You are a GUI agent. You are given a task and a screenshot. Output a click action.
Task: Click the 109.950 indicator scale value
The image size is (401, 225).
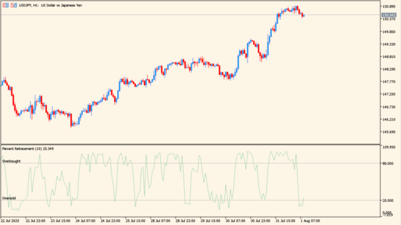click(x=389, y=147)
